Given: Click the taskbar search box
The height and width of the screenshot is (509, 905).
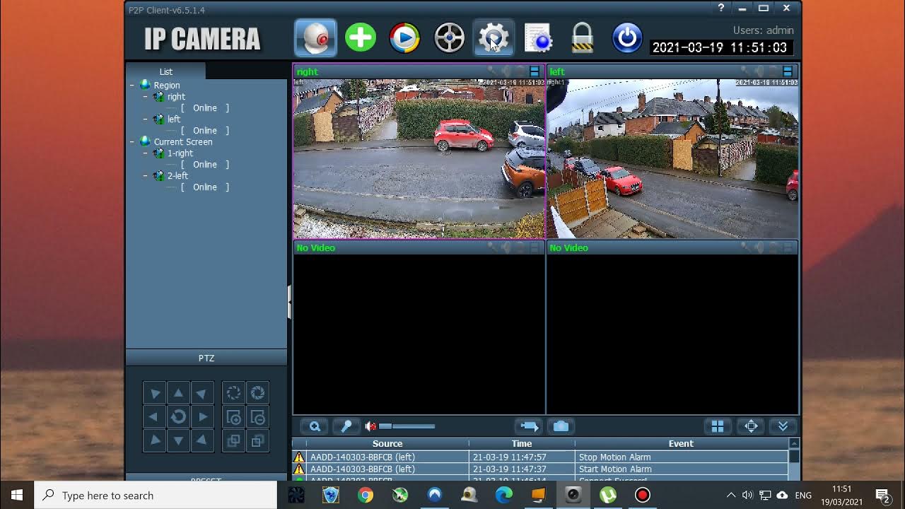Looking at the screenshot, I should point(156,496).
